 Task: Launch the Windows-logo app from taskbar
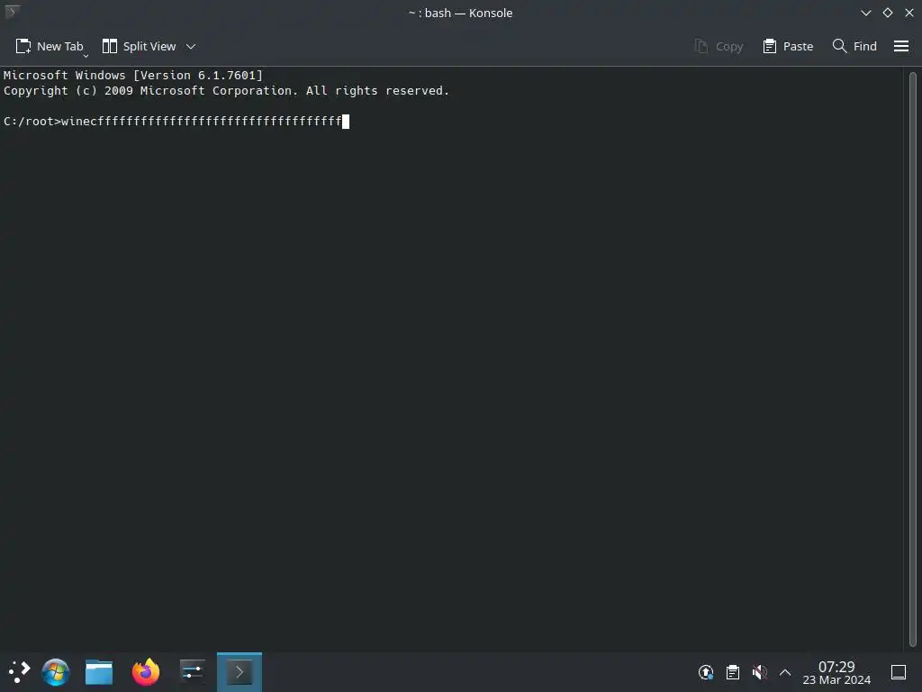56,672
